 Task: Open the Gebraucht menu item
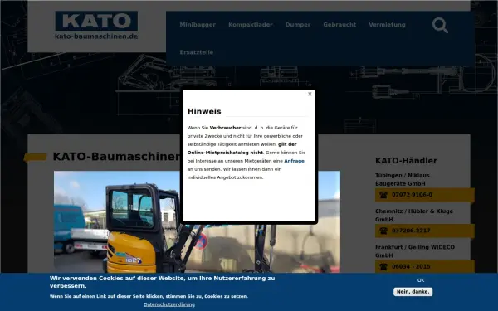(339, 24)
